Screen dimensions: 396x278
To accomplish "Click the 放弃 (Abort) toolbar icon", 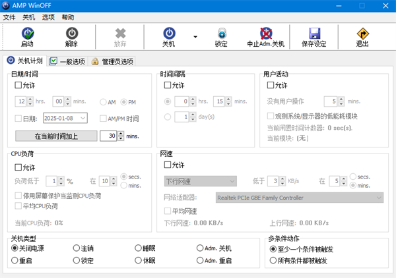I will tap(120, 34).
